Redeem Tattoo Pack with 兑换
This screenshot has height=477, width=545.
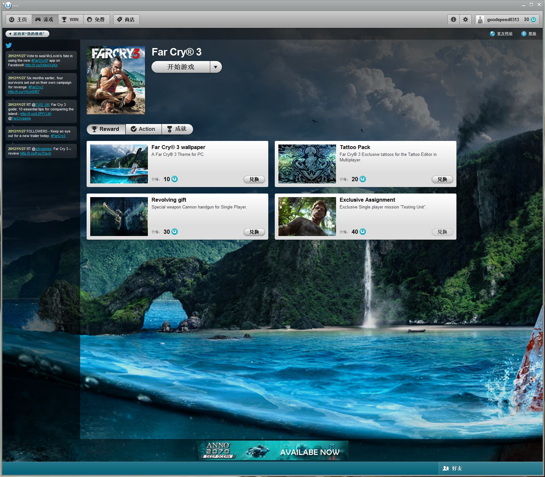tap(442, 179)
